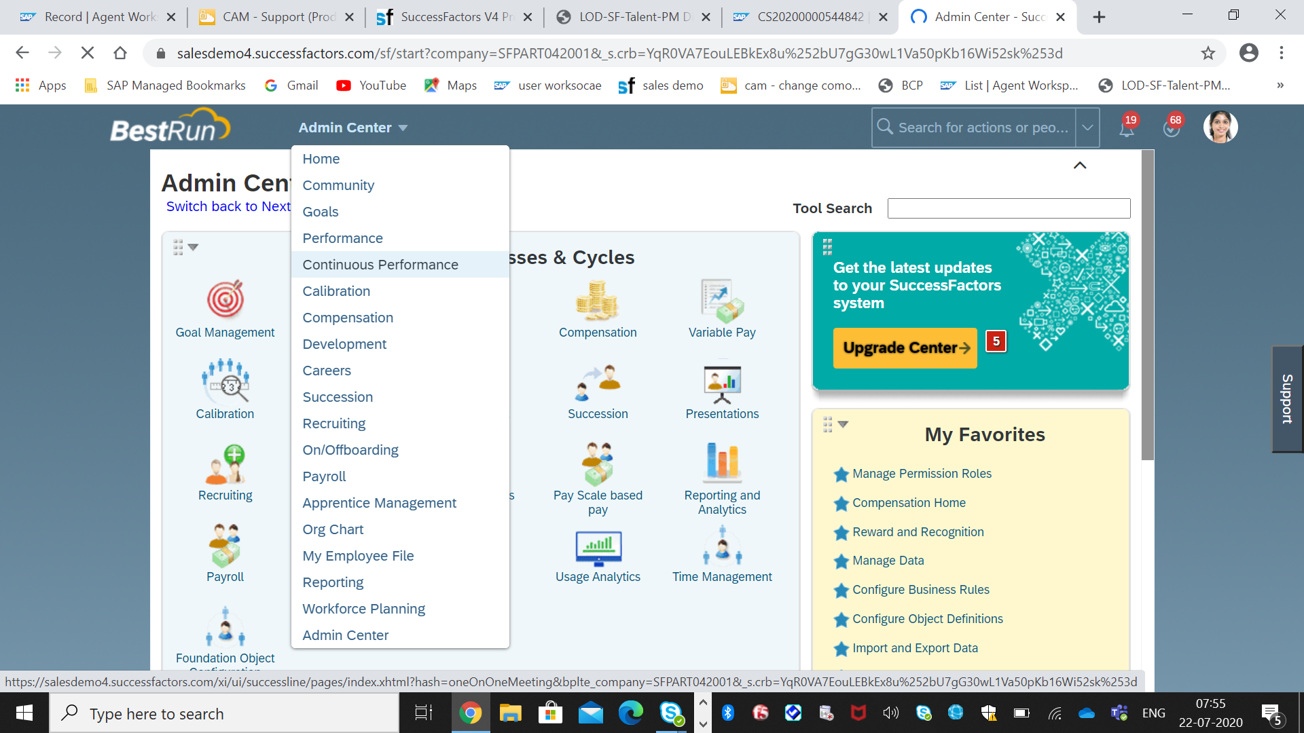Open the Chrome profile icon
Viewport: 1304px width, 733px height.
point(1248,53)
